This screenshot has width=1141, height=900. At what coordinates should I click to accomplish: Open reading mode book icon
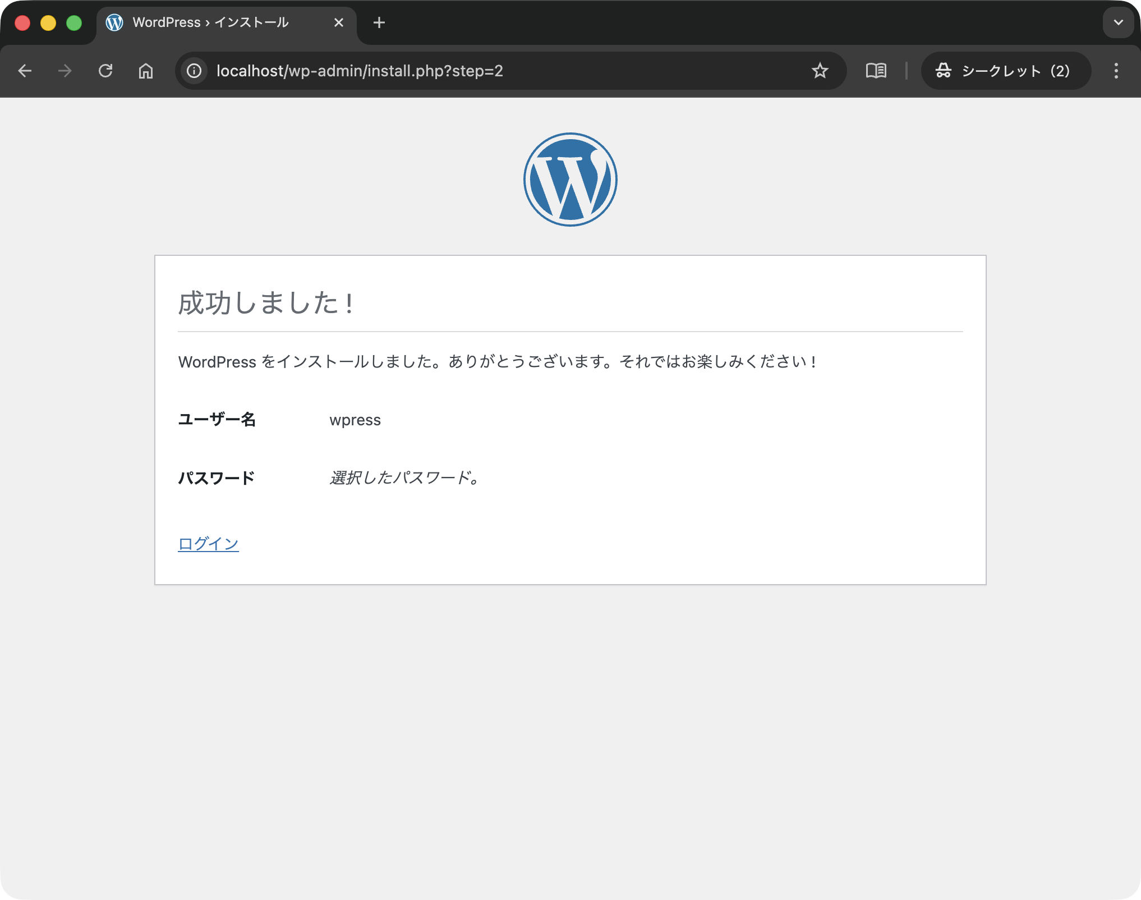pyautogui.click(x=876, y=71)
